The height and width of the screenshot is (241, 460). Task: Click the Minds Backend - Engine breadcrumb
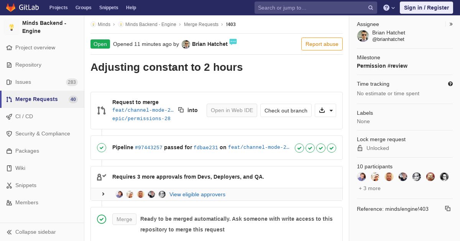[151, 24]
